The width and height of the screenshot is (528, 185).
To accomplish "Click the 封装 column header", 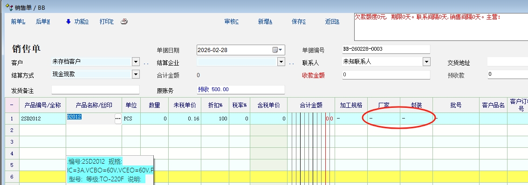I will pyautogui.click(x=417, y=105).
